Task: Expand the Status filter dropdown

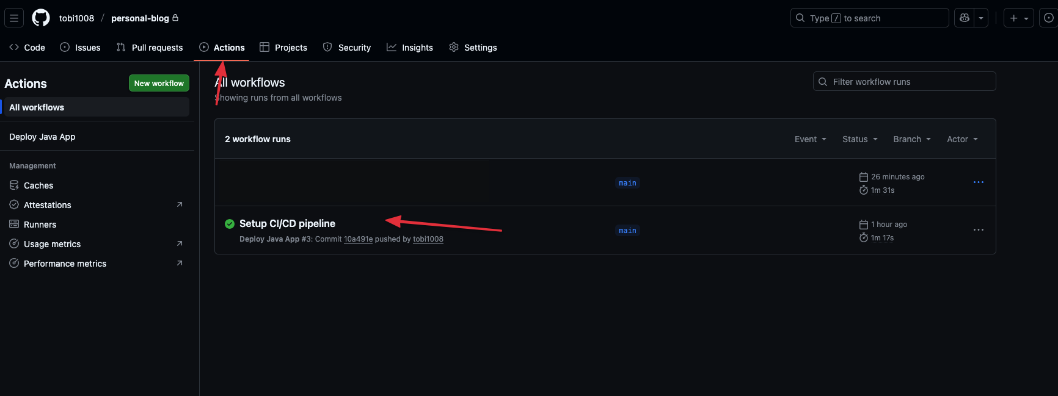Action: pyautogui.click(x=859, y=139)
